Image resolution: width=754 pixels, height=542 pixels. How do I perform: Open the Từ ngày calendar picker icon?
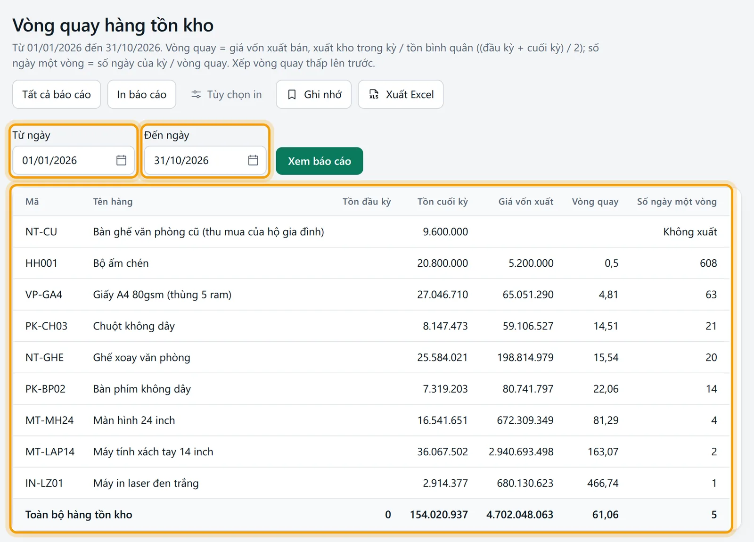pyautogui.click(x=121, y=160)
